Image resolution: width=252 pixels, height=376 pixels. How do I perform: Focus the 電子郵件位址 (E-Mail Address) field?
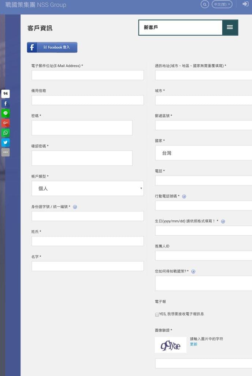pyautogui.click(x=88, y=75)
